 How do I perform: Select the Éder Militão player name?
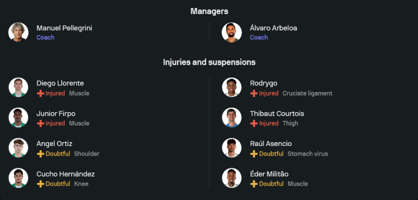coord(269,174)
